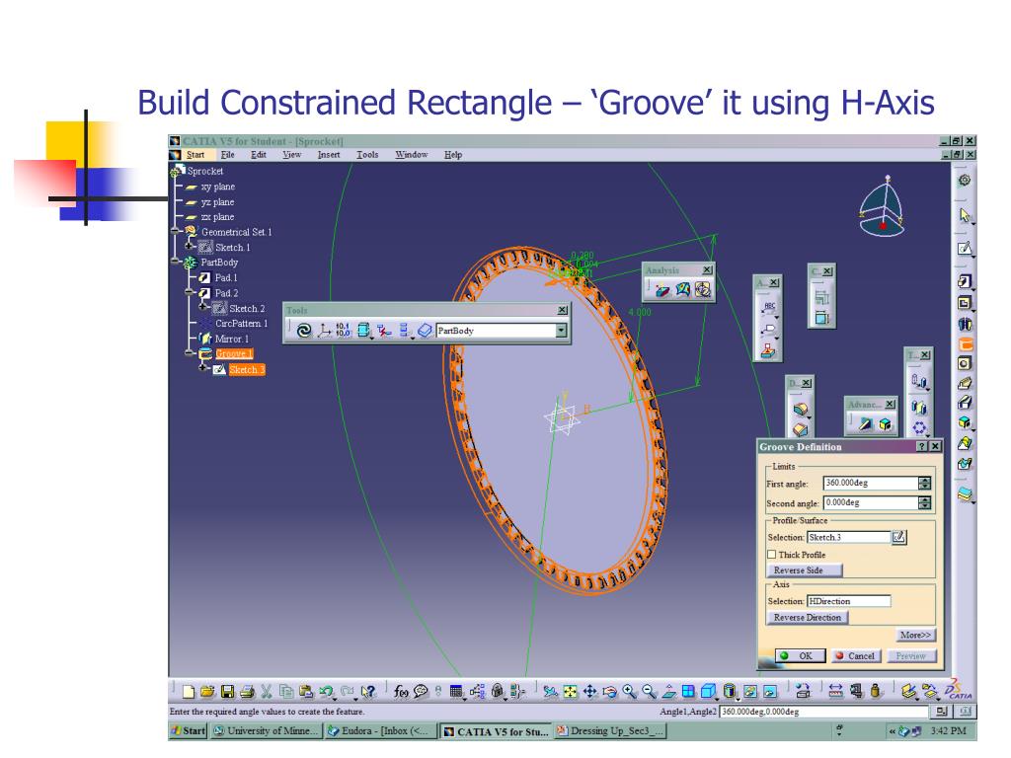Click the First angle spinner arrows

[924, 484]
